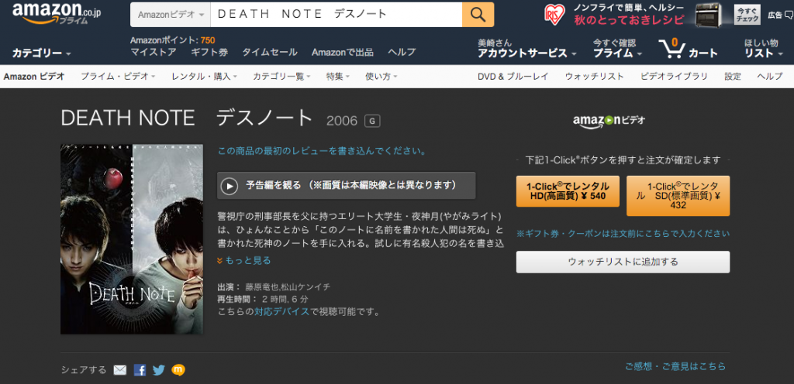Open ギフト券 link
Viewport: 794px width, 384px height.
pyautogui.click(x=209, y=52)
